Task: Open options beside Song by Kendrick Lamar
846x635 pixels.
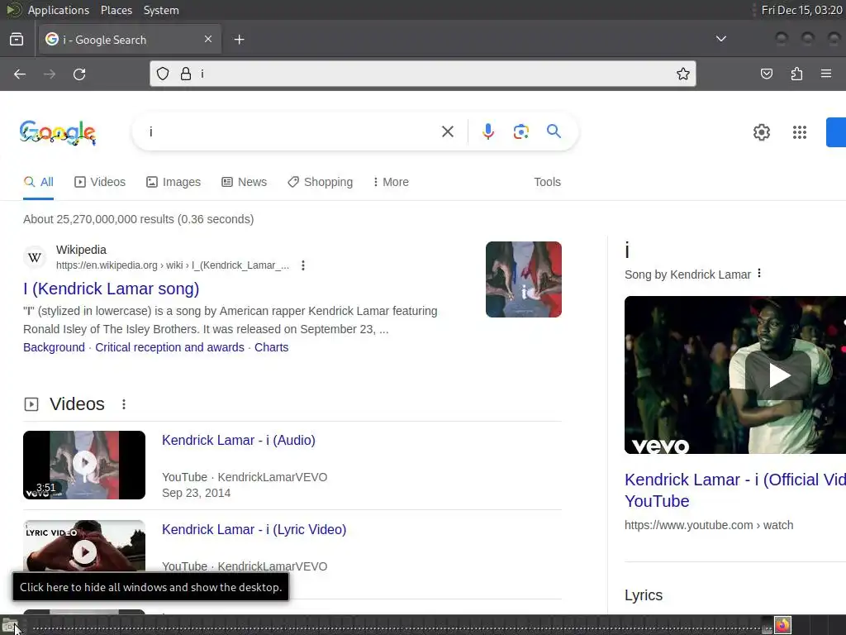Action: pos(759,273)
